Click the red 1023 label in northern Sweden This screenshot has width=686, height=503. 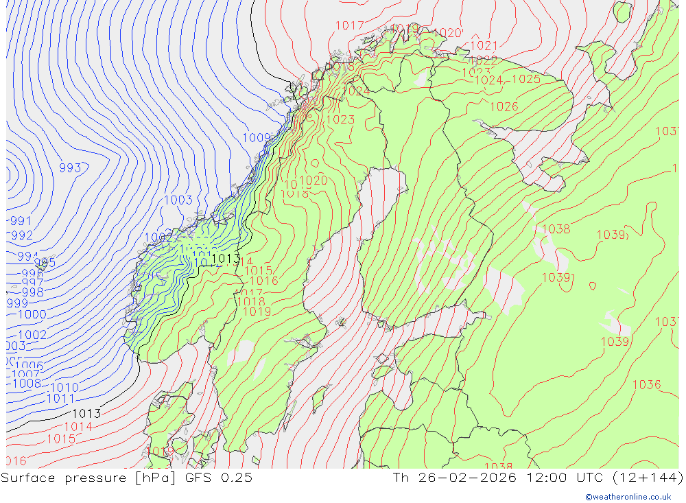340,119
